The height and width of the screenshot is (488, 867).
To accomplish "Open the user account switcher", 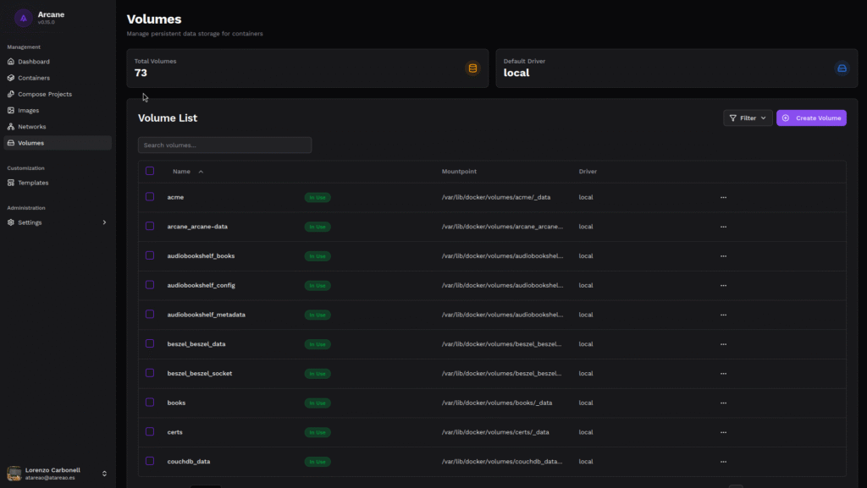I will (x=104, y=474).
